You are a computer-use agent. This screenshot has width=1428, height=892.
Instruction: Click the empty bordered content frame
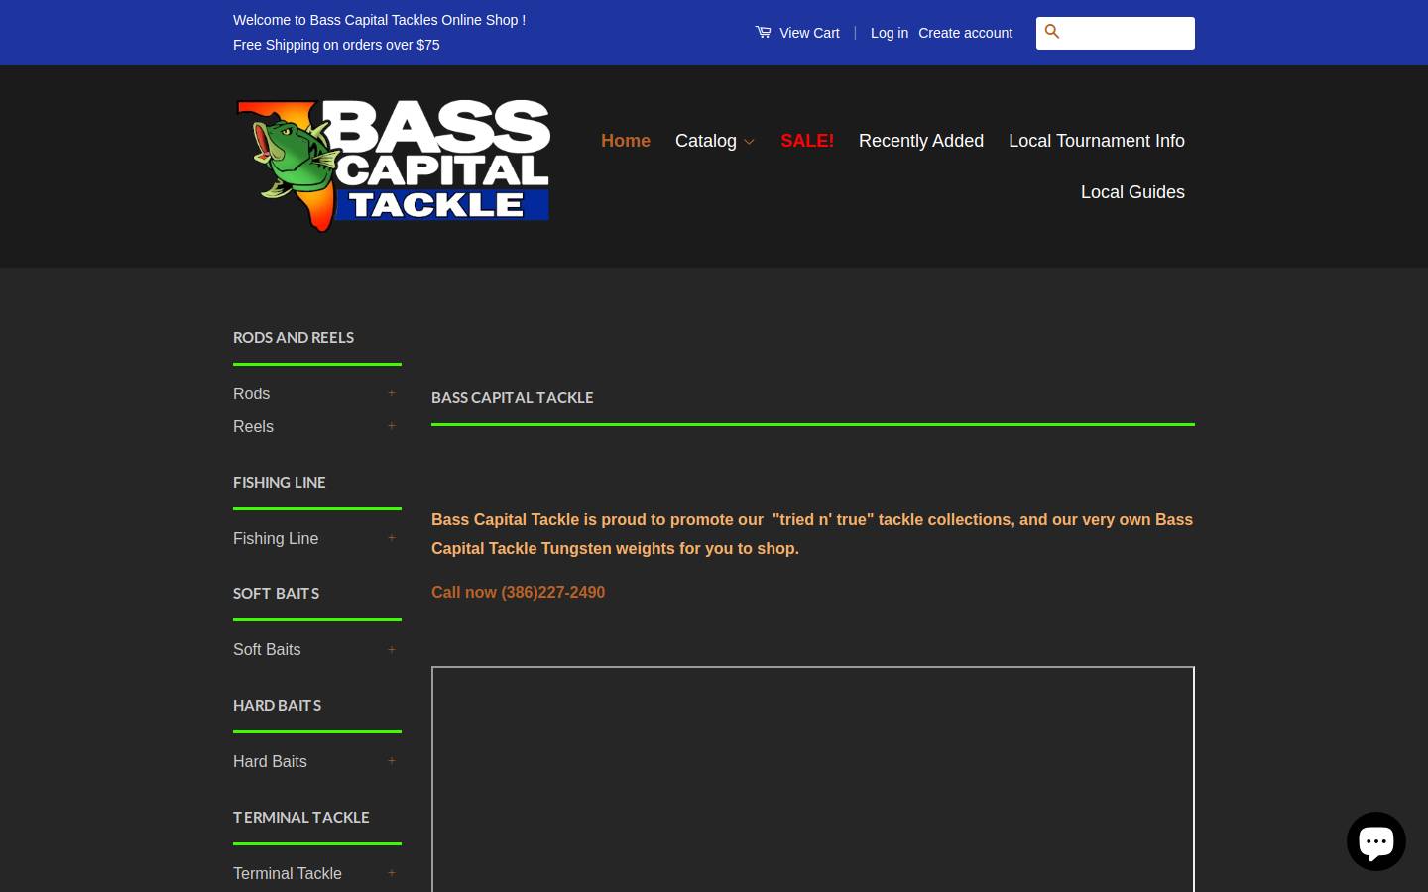[x=813, y=779]
